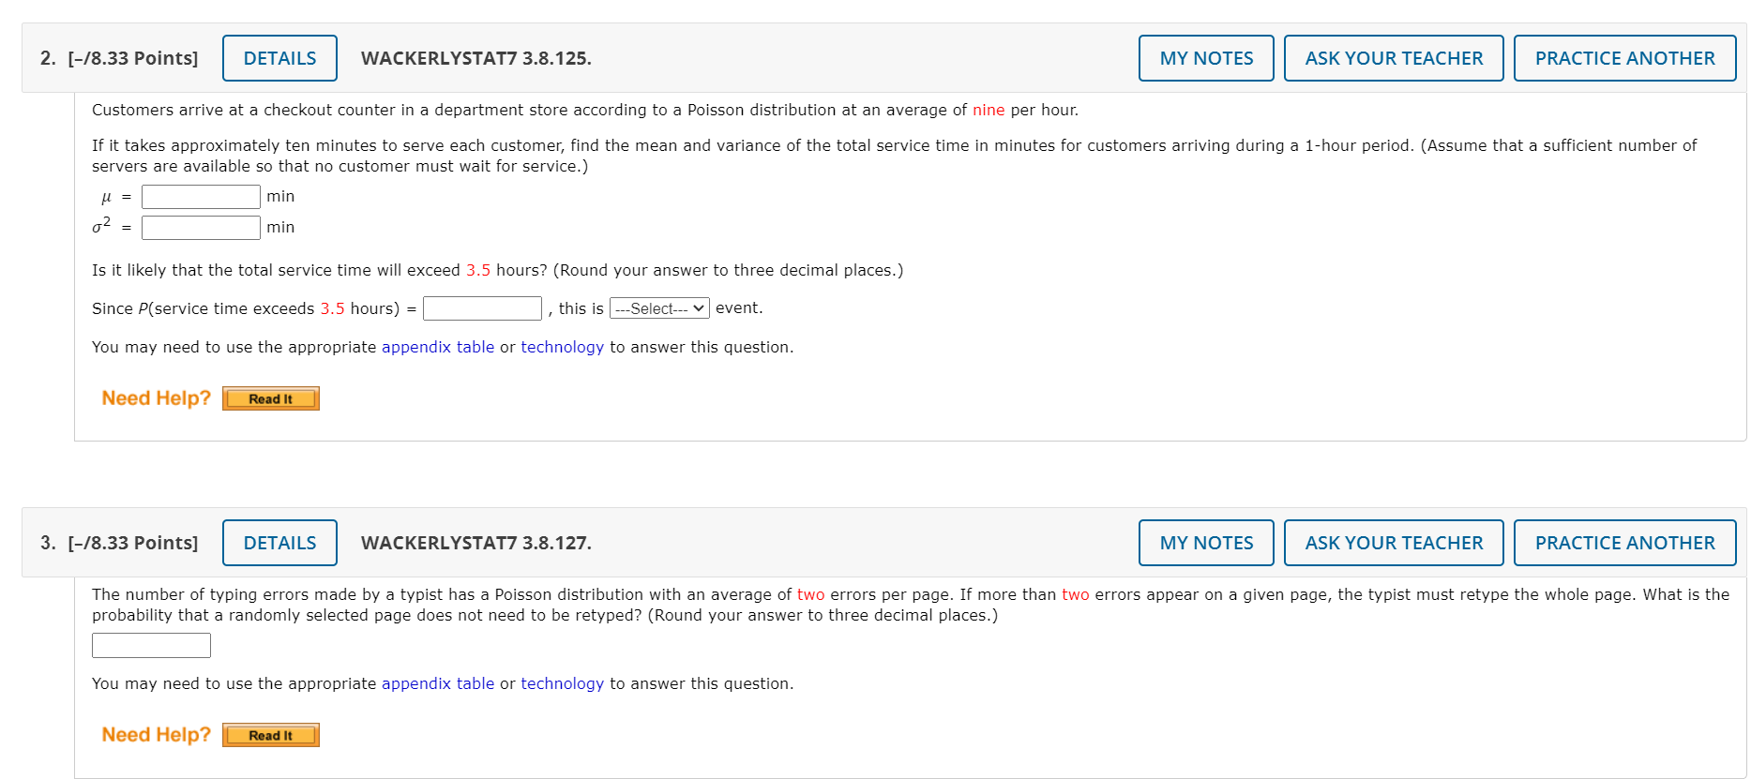Click the Read It button for question 3
The width and height of the screenshot is (1751, 779).
click(270, 734)
